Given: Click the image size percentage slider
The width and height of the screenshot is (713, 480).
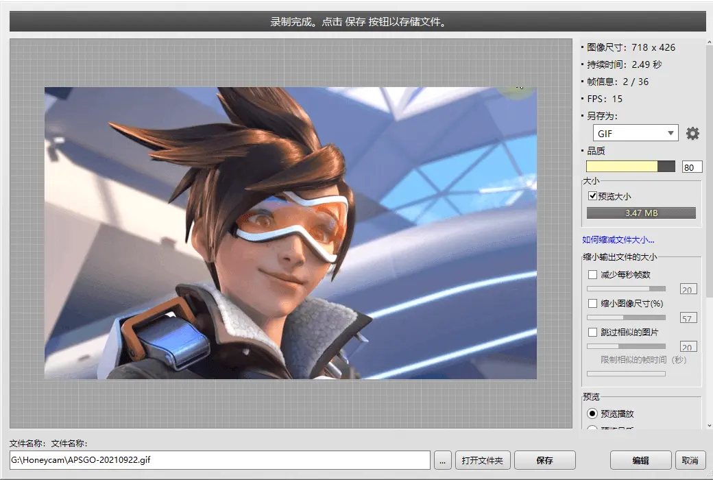Looking at the screenshot, I should click(626, 317).
